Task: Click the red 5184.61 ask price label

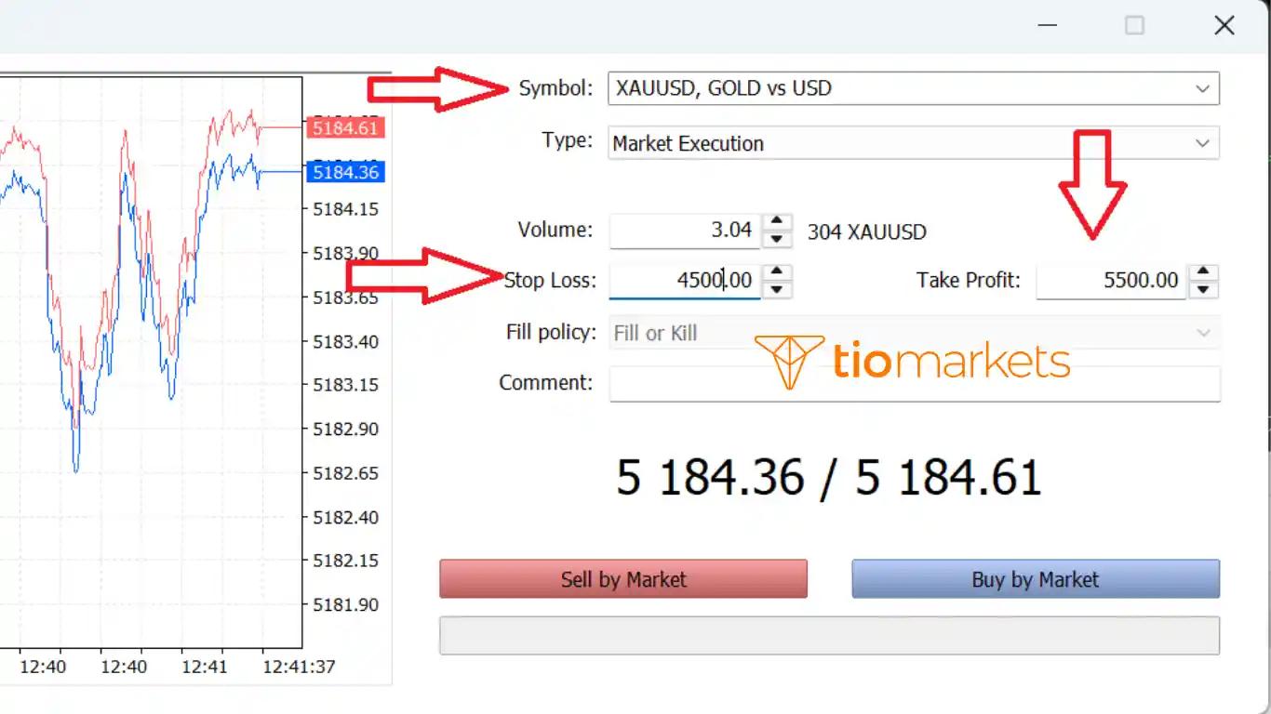Action: click(x=345, y=127)
